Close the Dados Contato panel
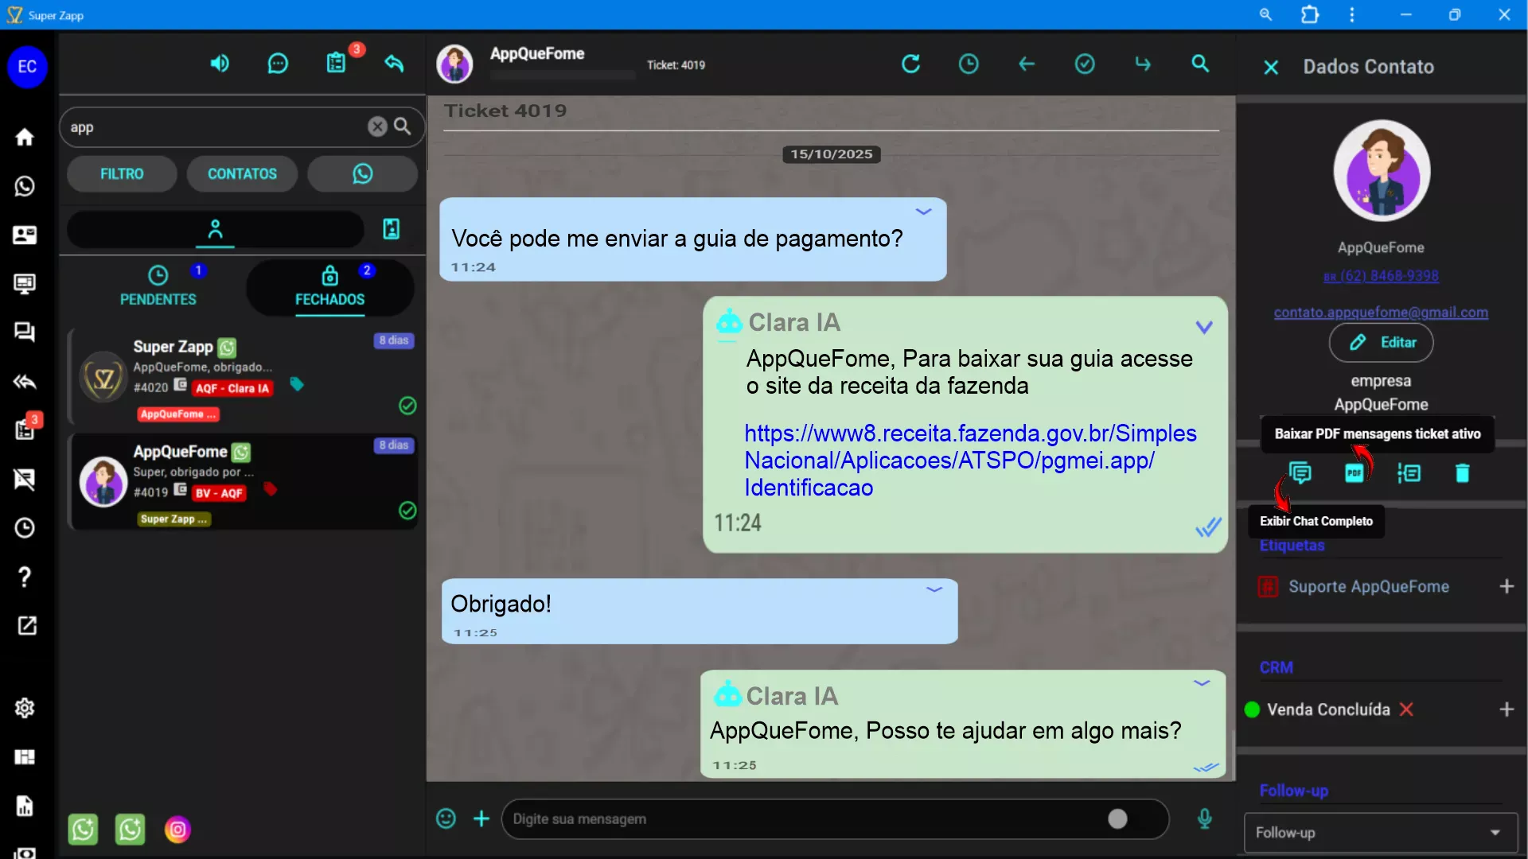The width and height of the screenshot is (1528, 859). click(x=1271, y=68)
